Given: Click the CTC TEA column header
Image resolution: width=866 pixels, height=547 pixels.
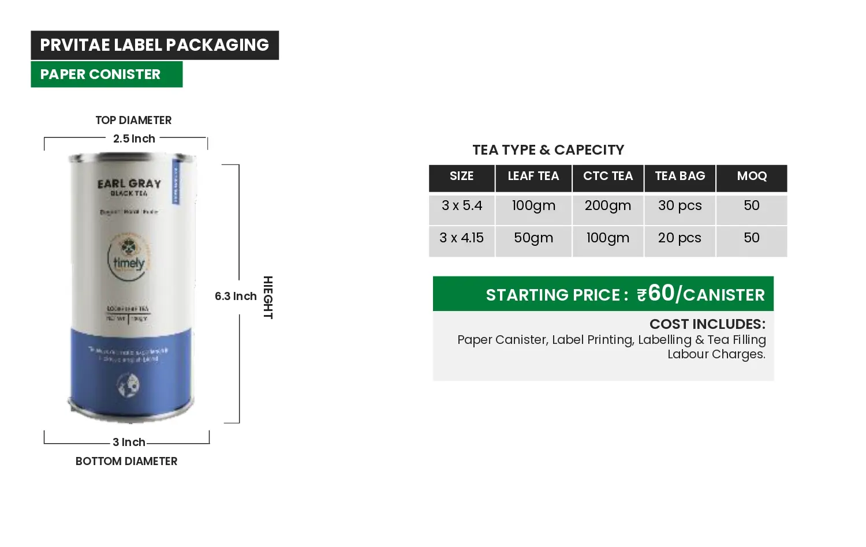Looking at the screenshot, I should coord(608,178).
